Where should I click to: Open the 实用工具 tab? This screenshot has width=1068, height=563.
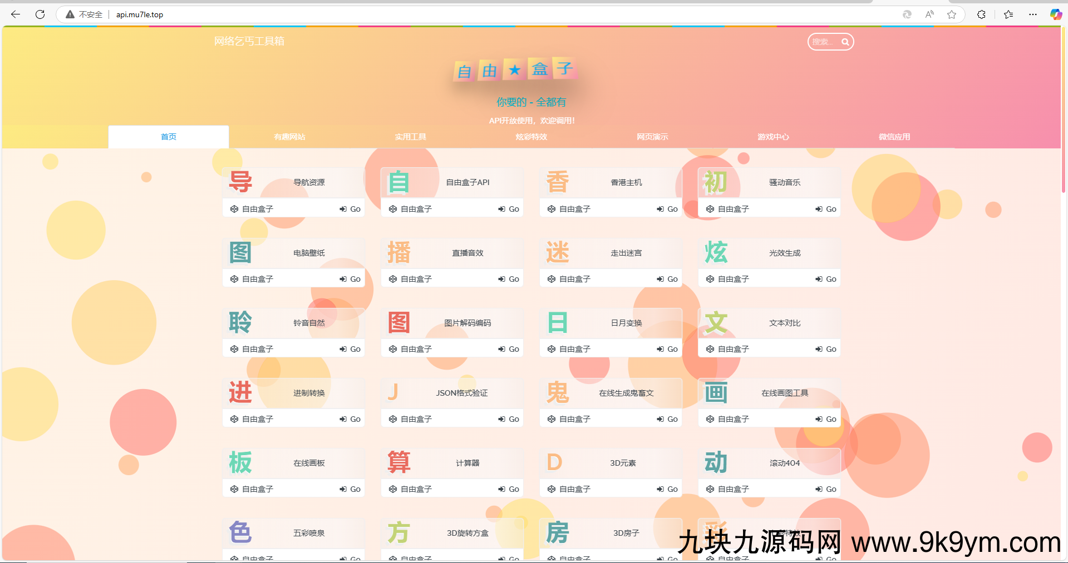411,137
